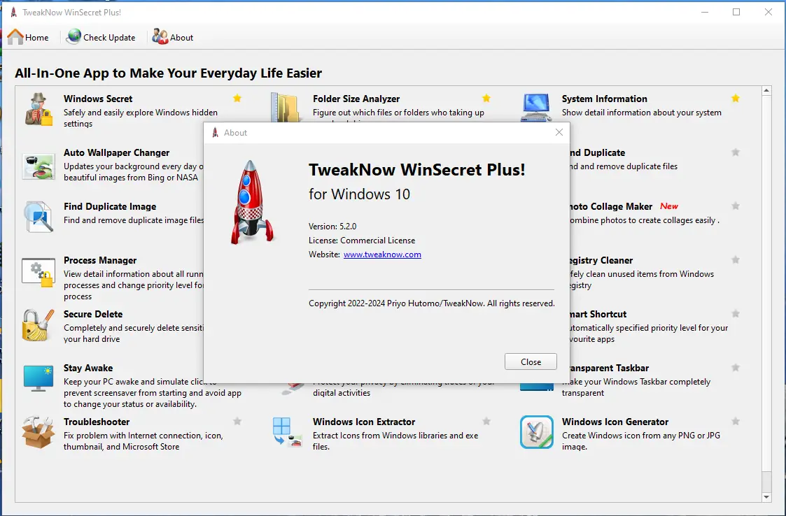Star the Troubleshooter tool
This screenshot has width=786, height=516.
tap(237, 422)
